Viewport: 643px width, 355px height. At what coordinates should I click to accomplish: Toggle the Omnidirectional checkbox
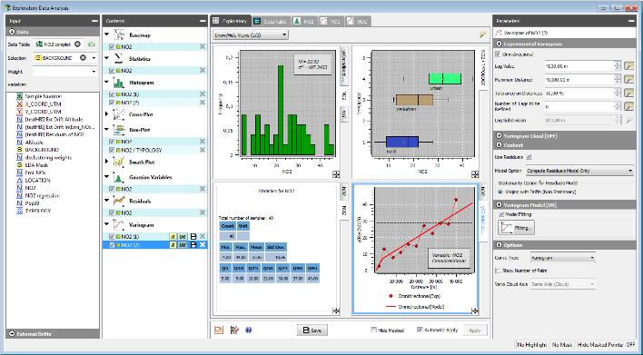pos(498,54)
